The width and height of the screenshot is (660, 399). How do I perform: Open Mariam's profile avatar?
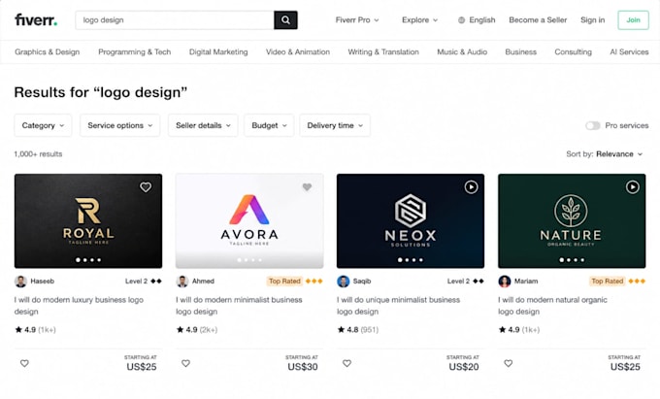505,282
